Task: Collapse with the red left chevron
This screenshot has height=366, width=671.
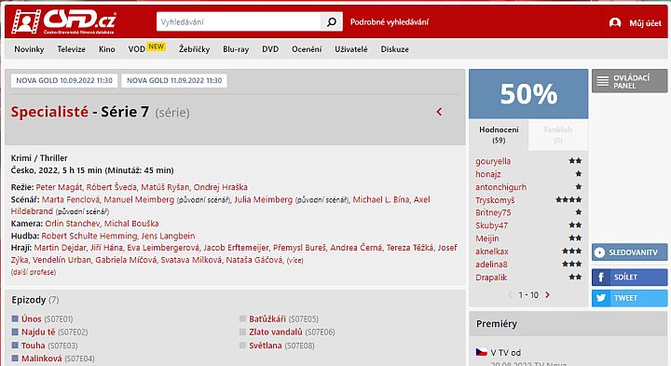Action: [x=439, y=112]
